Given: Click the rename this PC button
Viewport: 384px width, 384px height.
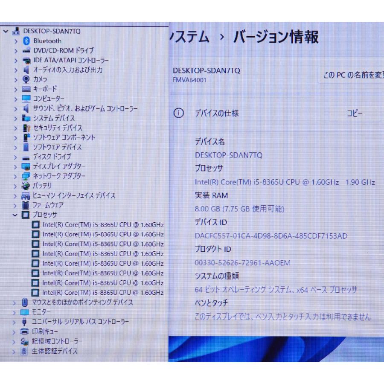Looking at the screenshot, I should click(351, 75).
